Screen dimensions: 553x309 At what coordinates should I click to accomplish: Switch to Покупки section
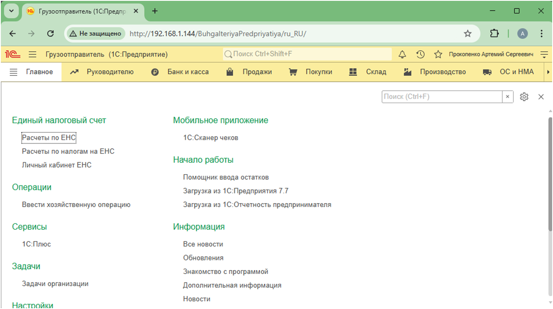point(319,72)
